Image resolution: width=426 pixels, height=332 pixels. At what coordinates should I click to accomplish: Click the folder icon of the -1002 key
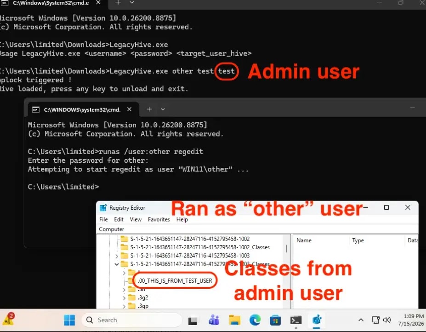tap(125, 239)
